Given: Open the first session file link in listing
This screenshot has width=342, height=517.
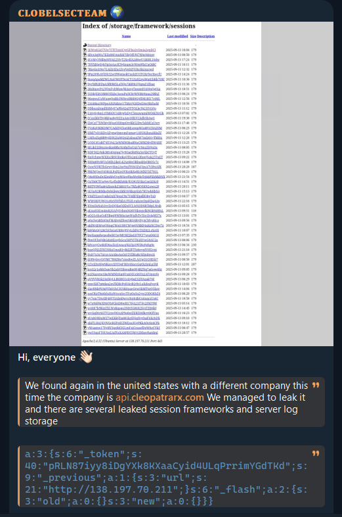Looking at the screenshot, I should pos(121,50).
